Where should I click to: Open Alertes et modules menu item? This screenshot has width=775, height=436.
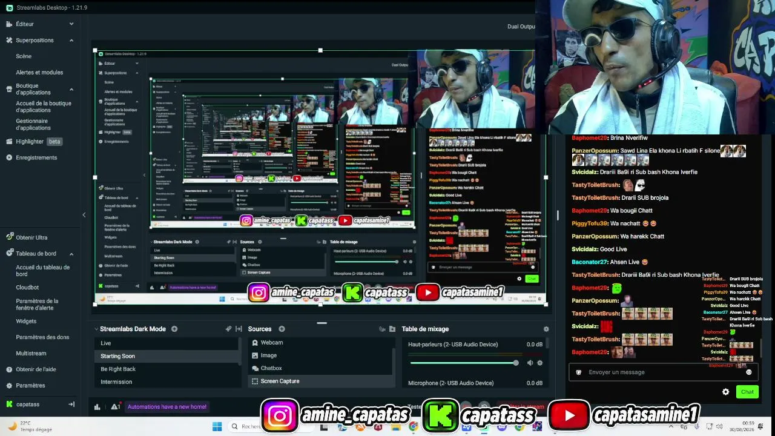click(39, 73)
